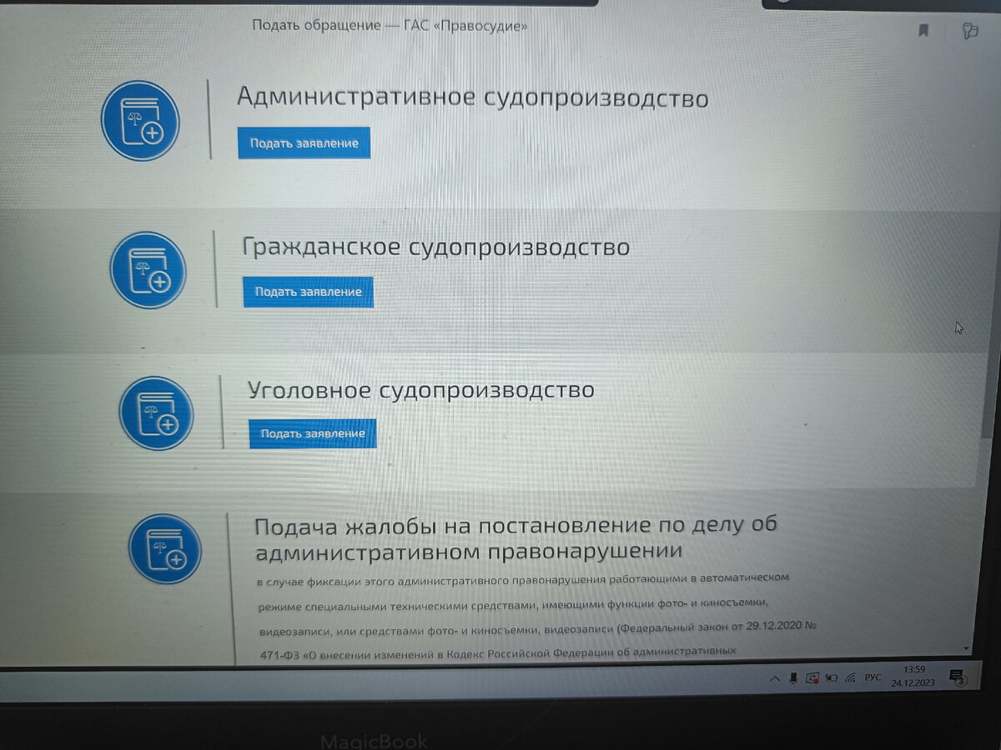Click the screen recorder tray icon with red dot
This screenshot has height=750, width=1001.
813,678
